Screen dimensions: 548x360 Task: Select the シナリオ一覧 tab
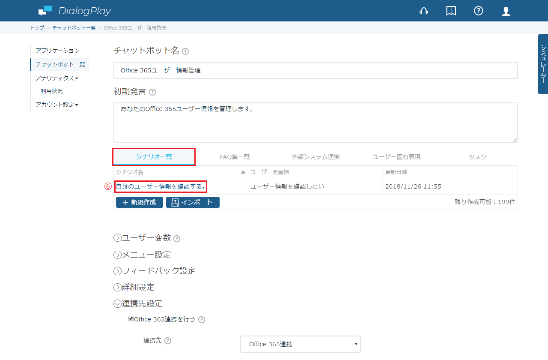click(154, 157)
